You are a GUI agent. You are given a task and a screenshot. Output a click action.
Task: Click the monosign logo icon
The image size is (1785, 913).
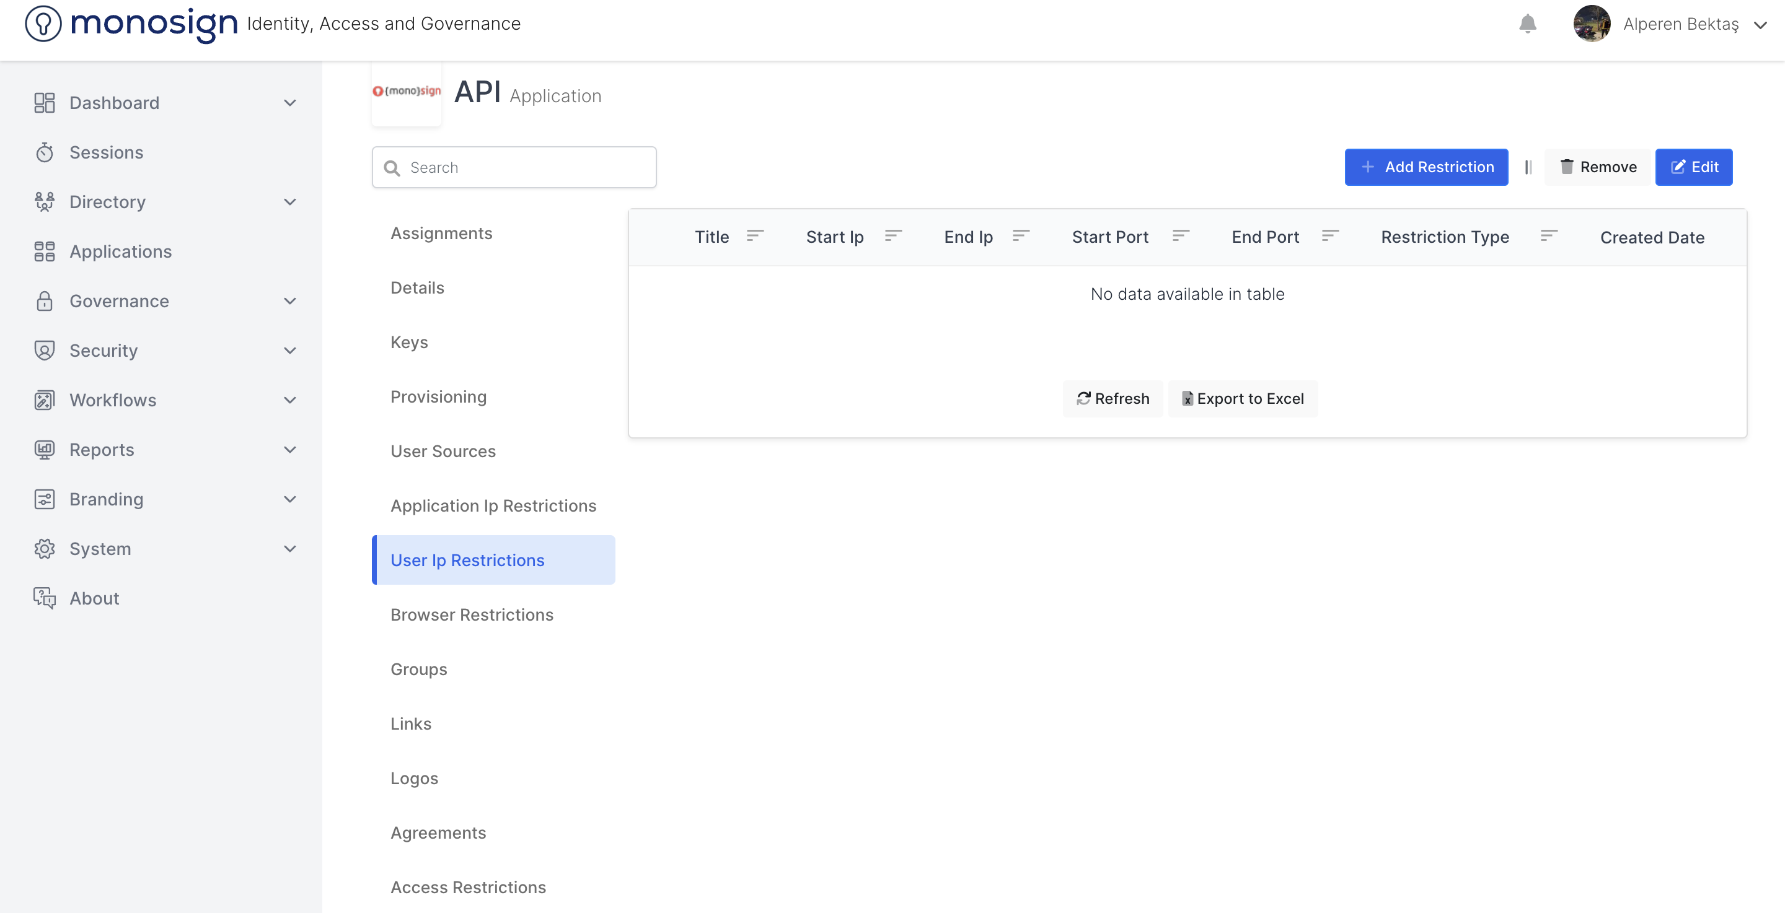pyautogui.click(x=43, y=24)
